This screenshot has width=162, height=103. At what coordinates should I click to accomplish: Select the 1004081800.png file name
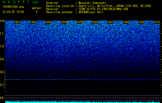13,7
